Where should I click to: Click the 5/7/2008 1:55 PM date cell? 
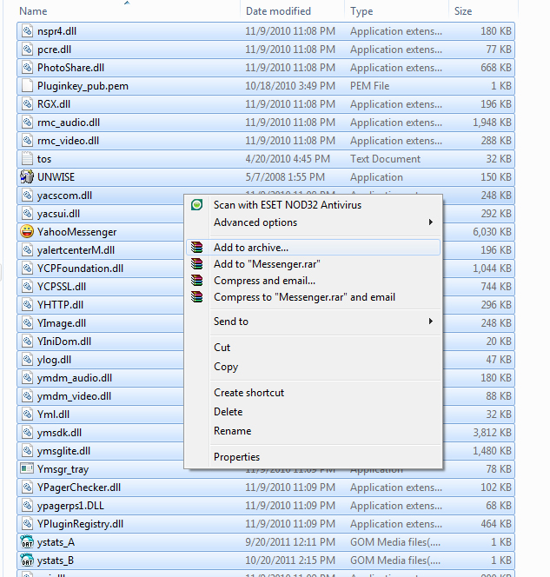pos(285,176)
